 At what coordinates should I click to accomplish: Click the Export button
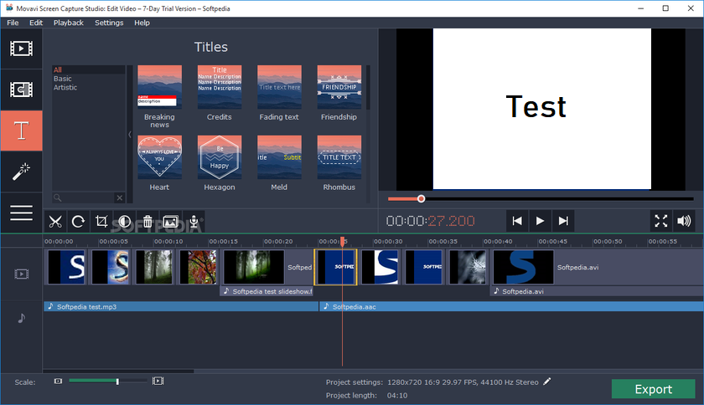pos(653,389)
